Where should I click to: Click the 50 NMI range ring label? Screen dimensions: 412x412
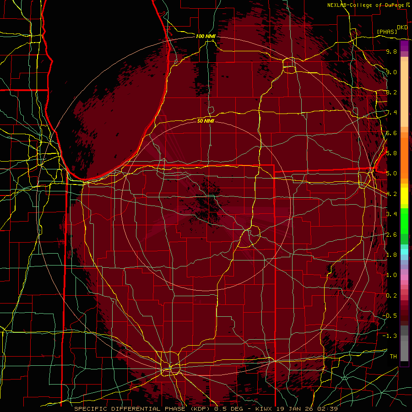pos(206,121)
